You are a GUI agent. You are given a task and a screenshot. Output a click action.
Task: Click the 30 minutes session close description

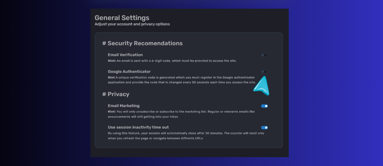(x=186, y=136)
